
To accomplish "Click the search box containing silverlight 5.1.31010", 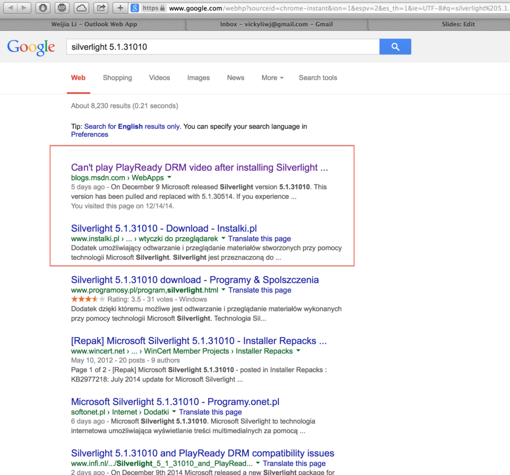I will click(223, 47).
